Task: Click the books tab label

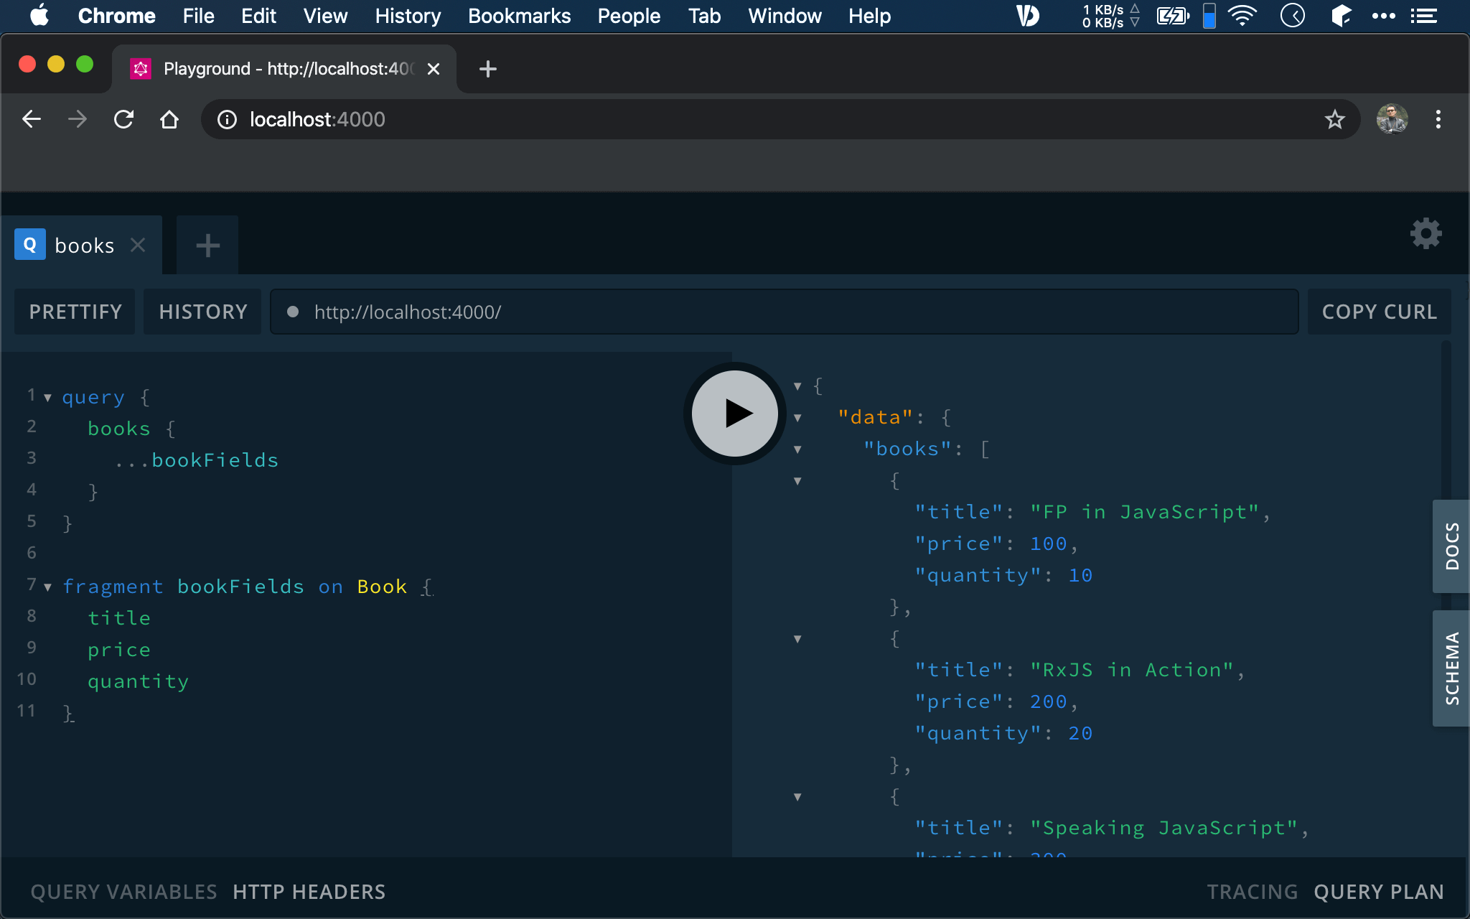Action: pos(83,245)
